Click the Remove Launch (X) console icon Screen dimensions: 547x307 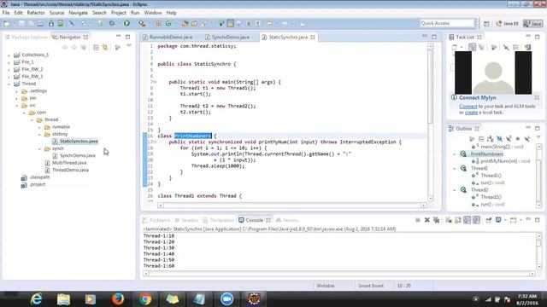[427, 220]
